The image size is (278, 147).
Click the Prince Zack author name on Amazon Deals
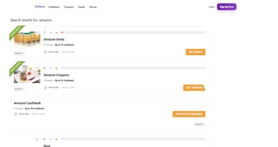point(54,52)
